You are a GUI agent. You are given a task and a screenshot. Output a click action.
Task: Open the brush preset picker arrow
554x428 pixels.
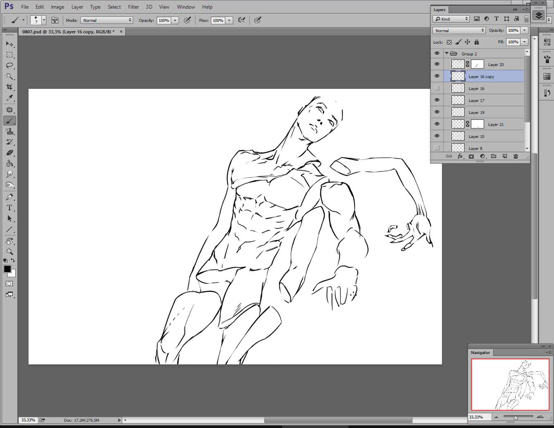(x=44, y=20)
